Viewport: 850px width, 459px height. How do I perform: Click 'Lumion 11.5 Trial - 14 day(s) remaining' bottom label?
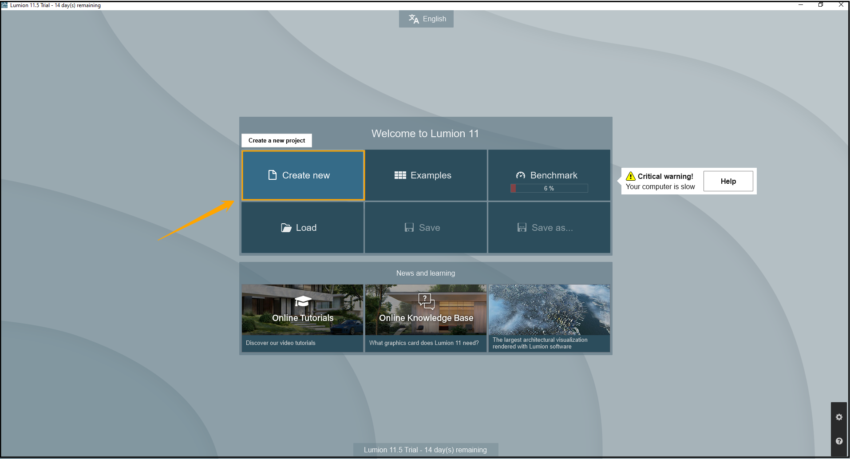(425, 450)
